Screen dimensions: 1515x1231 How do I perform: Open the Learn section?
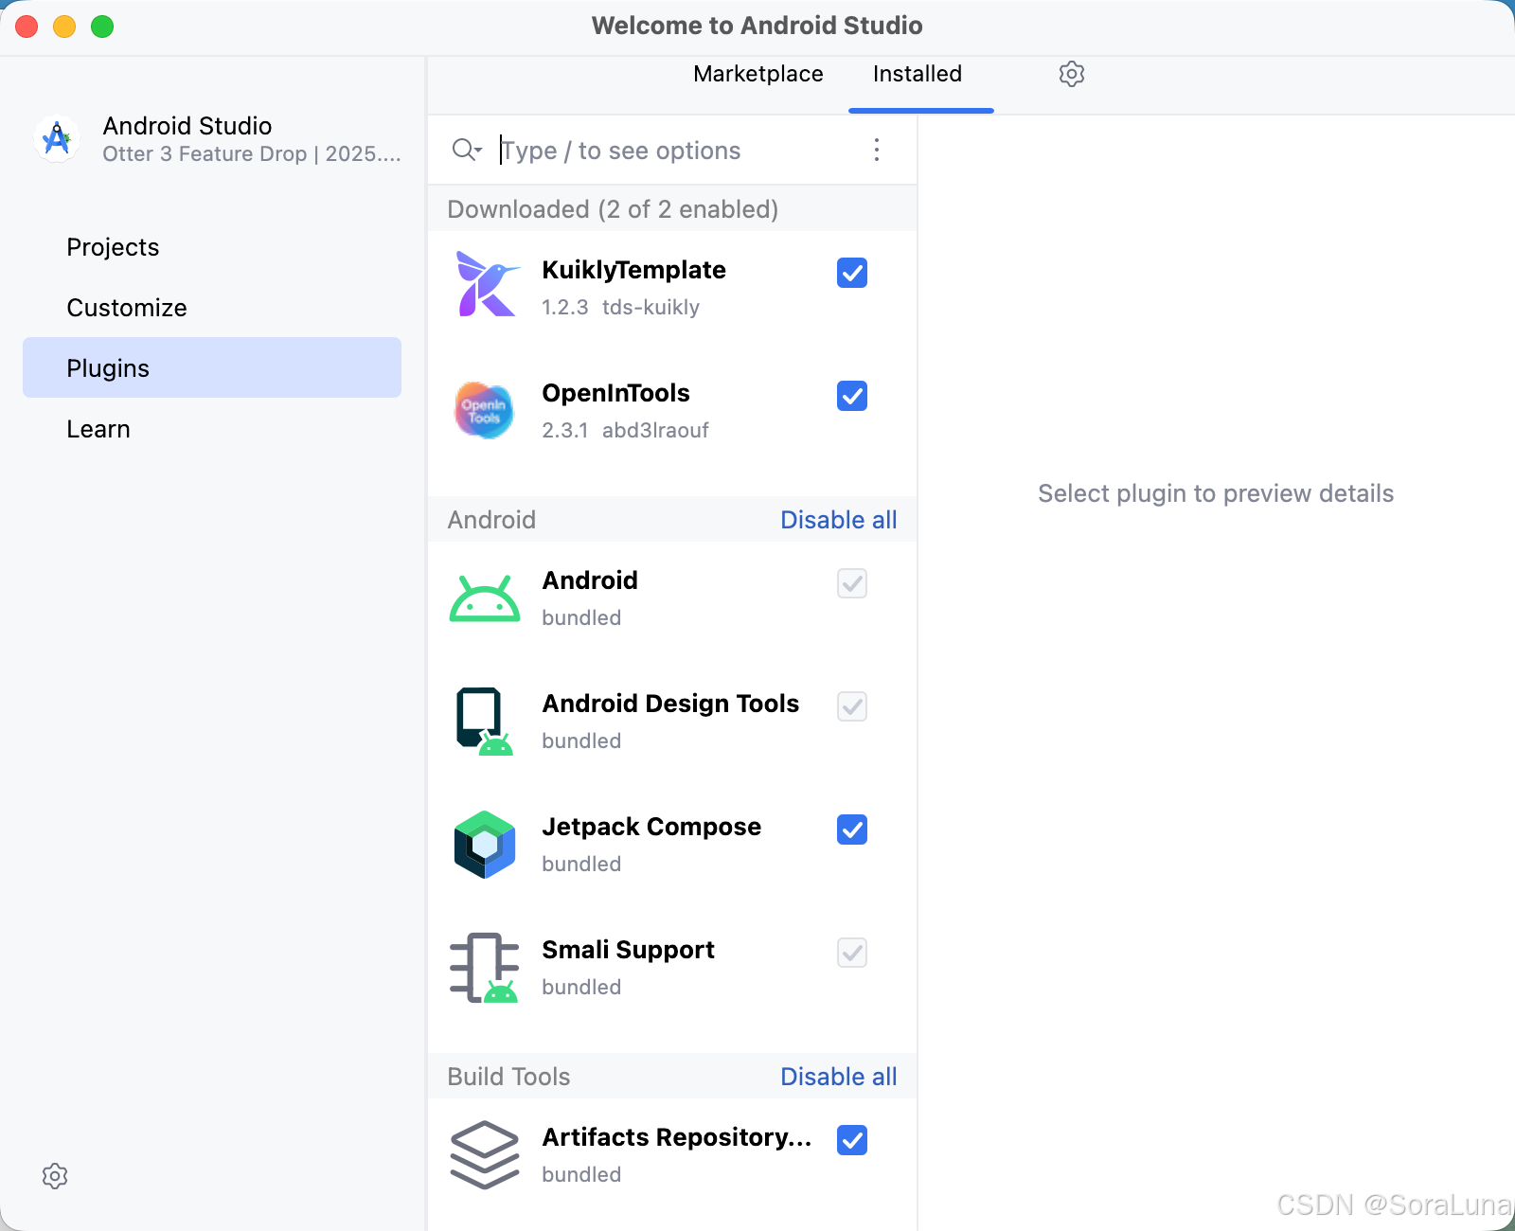click(x=212, y=429)
